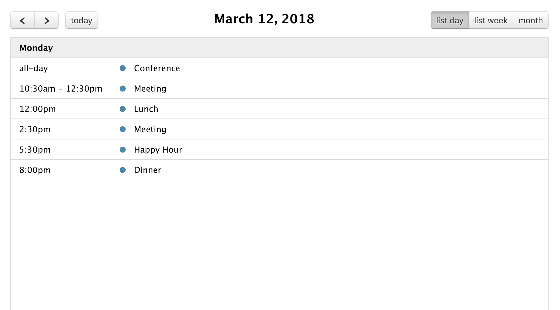Select the list day view tab
The height and width of the screenshot is (310, 560).
tap(450, 20)
